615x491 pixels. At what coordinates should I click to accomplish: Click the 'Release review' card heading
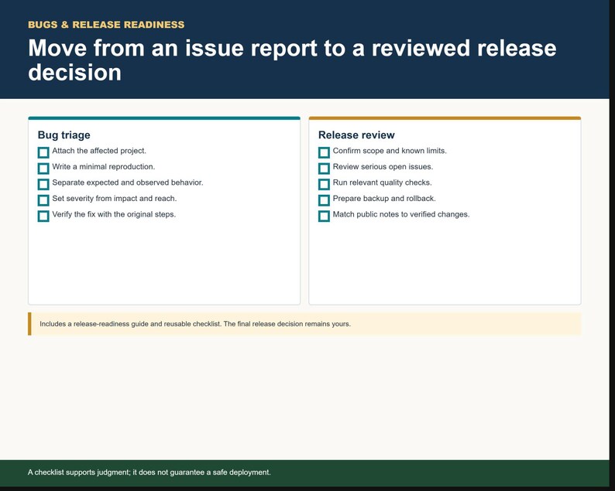point(356,135)
